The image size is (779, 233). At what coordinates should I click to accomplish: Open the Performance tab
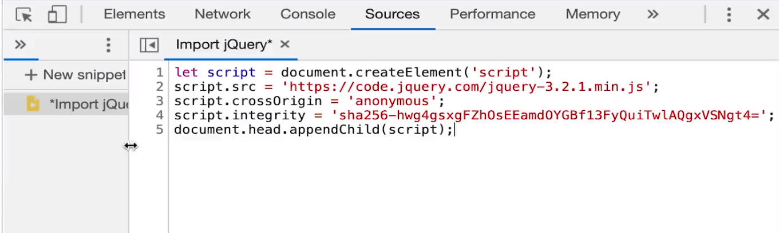pos(493,14)
